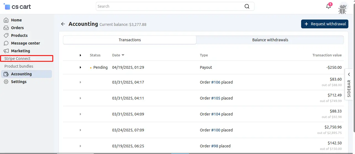Image resolution: width=355 pixels, height=154 pixels.
Task: Click the back arrow beside Accounting
Action: coord(63,24)
